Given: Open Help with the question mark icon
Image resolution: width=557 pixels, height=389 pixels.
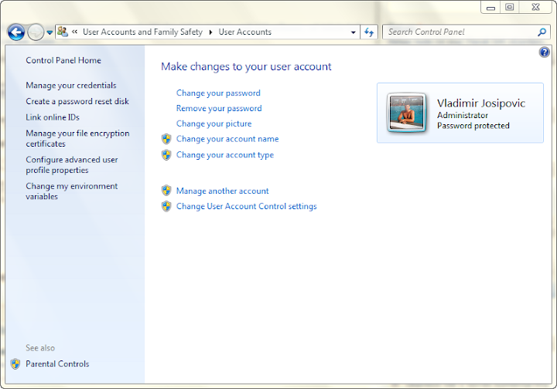Looking at the screenshot, I should (x=544, y=52).
